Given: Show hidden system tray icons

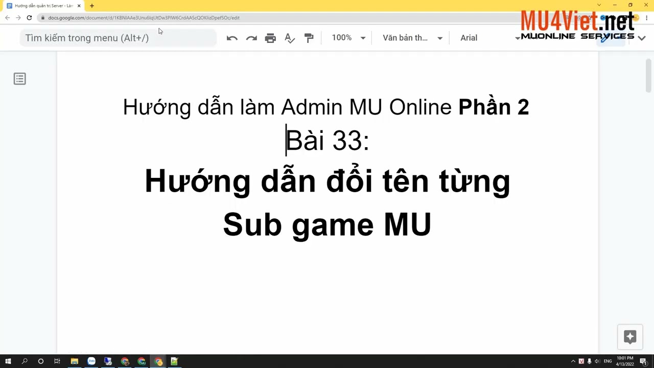Looking at the screenshot, I should [573, 361].
